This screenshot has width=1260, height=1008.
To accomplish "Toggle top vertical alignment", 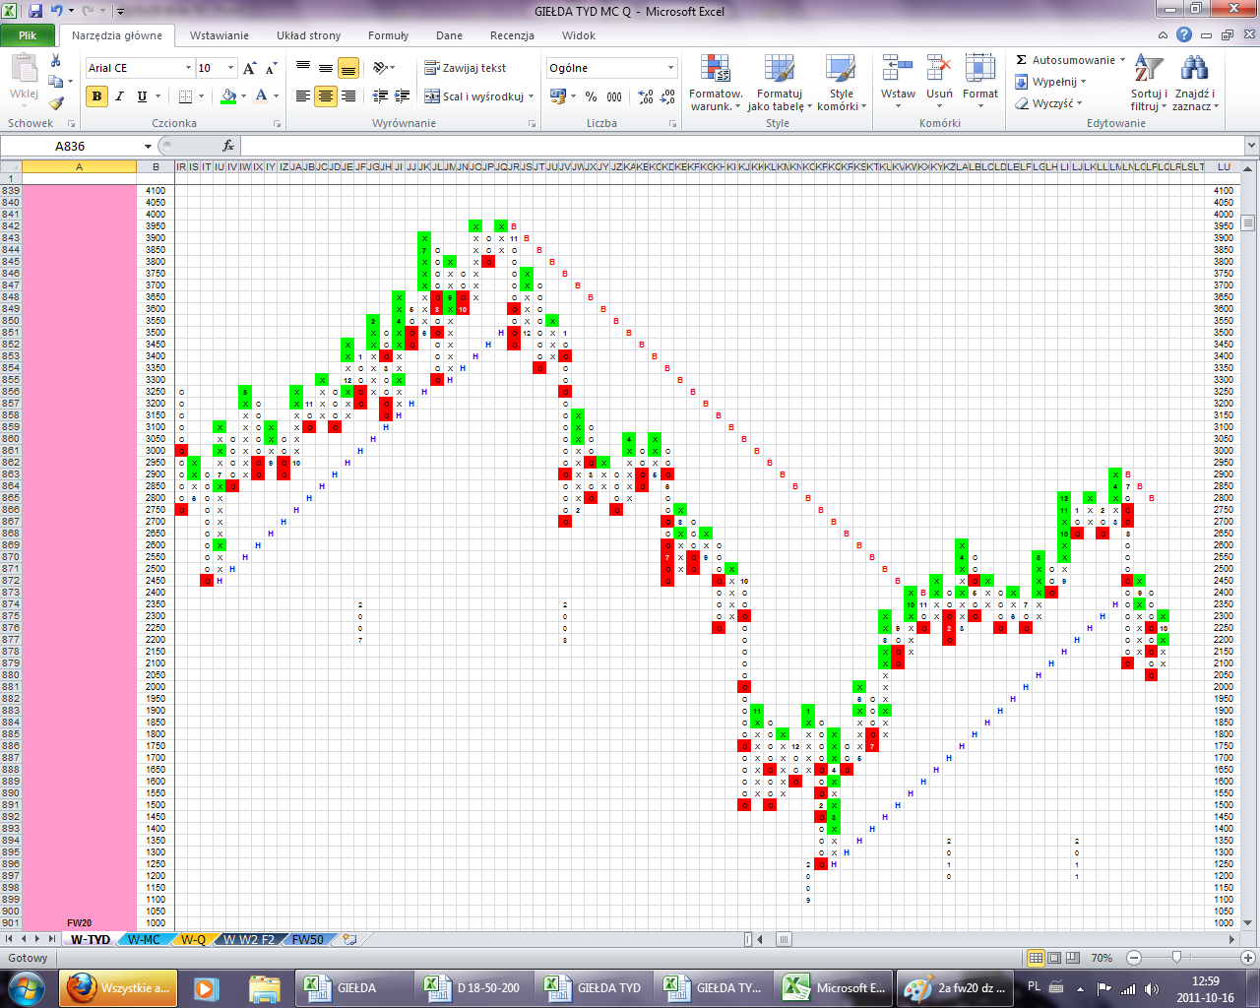I will click(303, 68).
